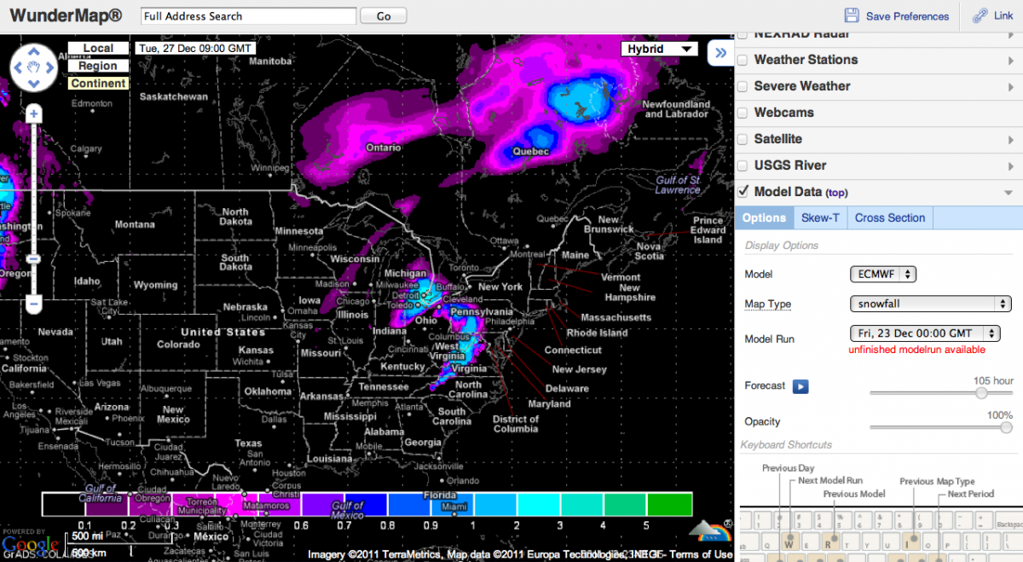Click the Forecast hour slider handle
The height and width of the screenshot is (562, 1023).
point(981,393)
